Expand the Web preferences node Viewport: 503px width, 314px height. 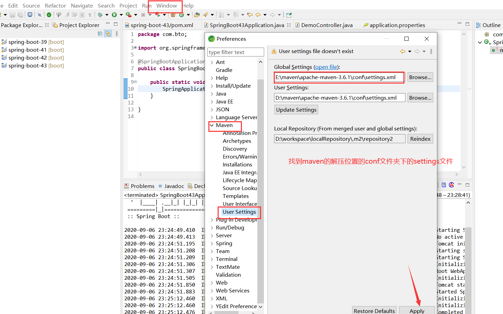212,283
